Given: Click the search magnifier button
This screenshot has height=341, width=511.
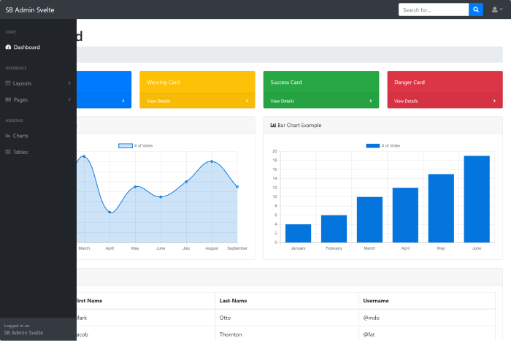Looking at the screenshot, I should click(476, 9).
